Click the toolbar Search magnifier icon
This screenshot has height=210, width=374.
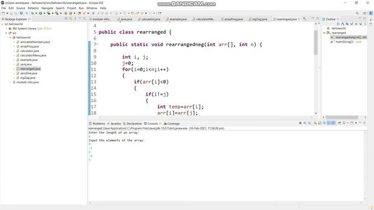[x=357, y=13]
